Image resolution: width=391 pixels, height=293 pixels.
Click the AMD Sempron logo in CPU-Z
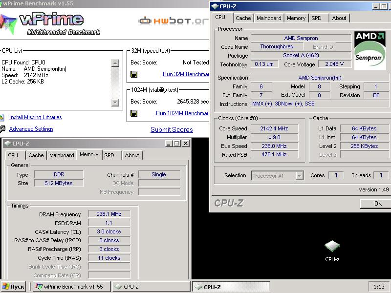pyautogui.click(x=370, y=50)
